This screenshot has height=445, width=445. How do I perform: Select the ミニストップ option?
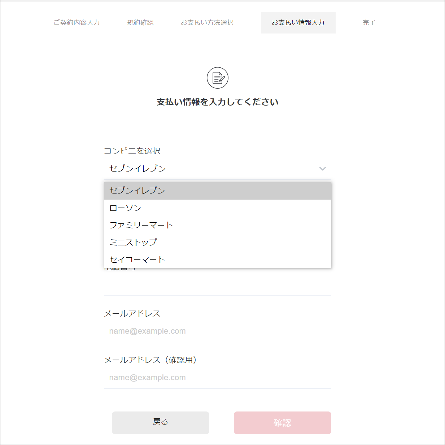[x=217, y=242]
